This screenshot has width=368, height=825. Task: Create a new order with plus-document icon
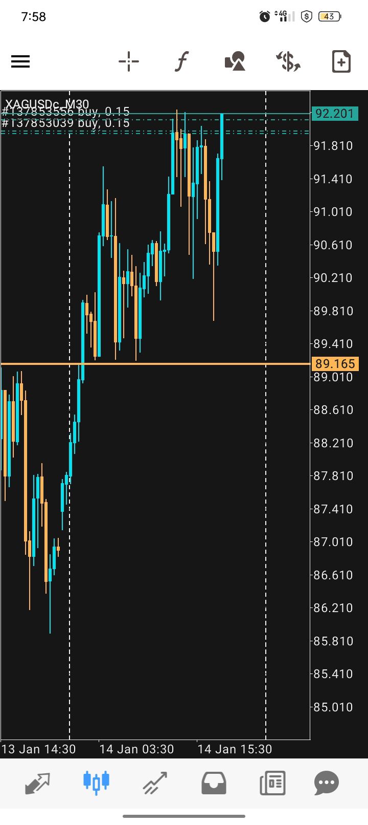(341, 62)
